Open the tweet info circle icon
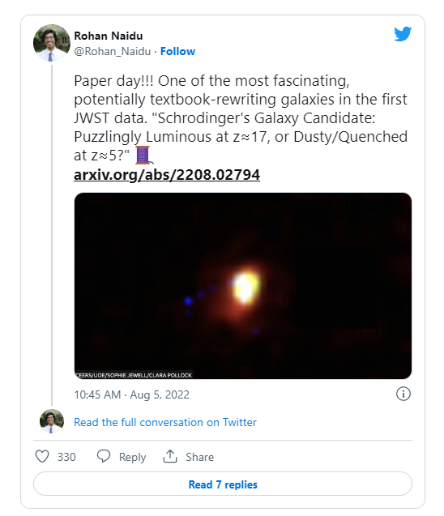The width and height of the screenshot is (444, 516). point(403,394)
